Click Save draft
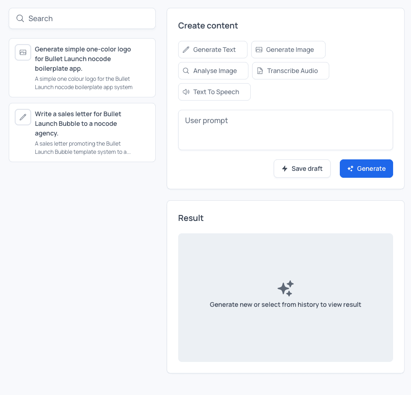The height and width of the screenshot is (395, 411). 302,169
